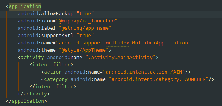Click the ".activity.MainActivity" name value
Viewport: 222px width, 106px height.
coord(120,57)
